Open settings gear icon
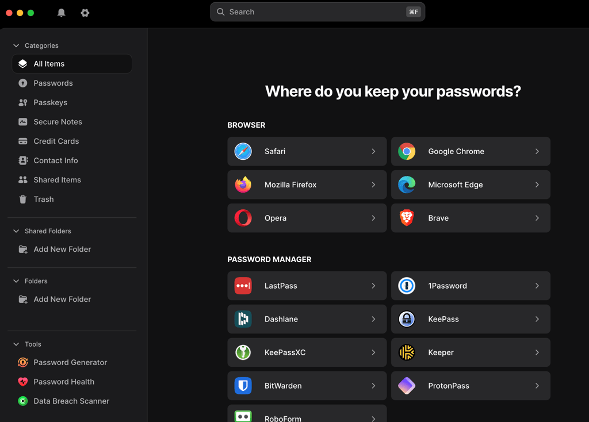 [x=85, y=13]
